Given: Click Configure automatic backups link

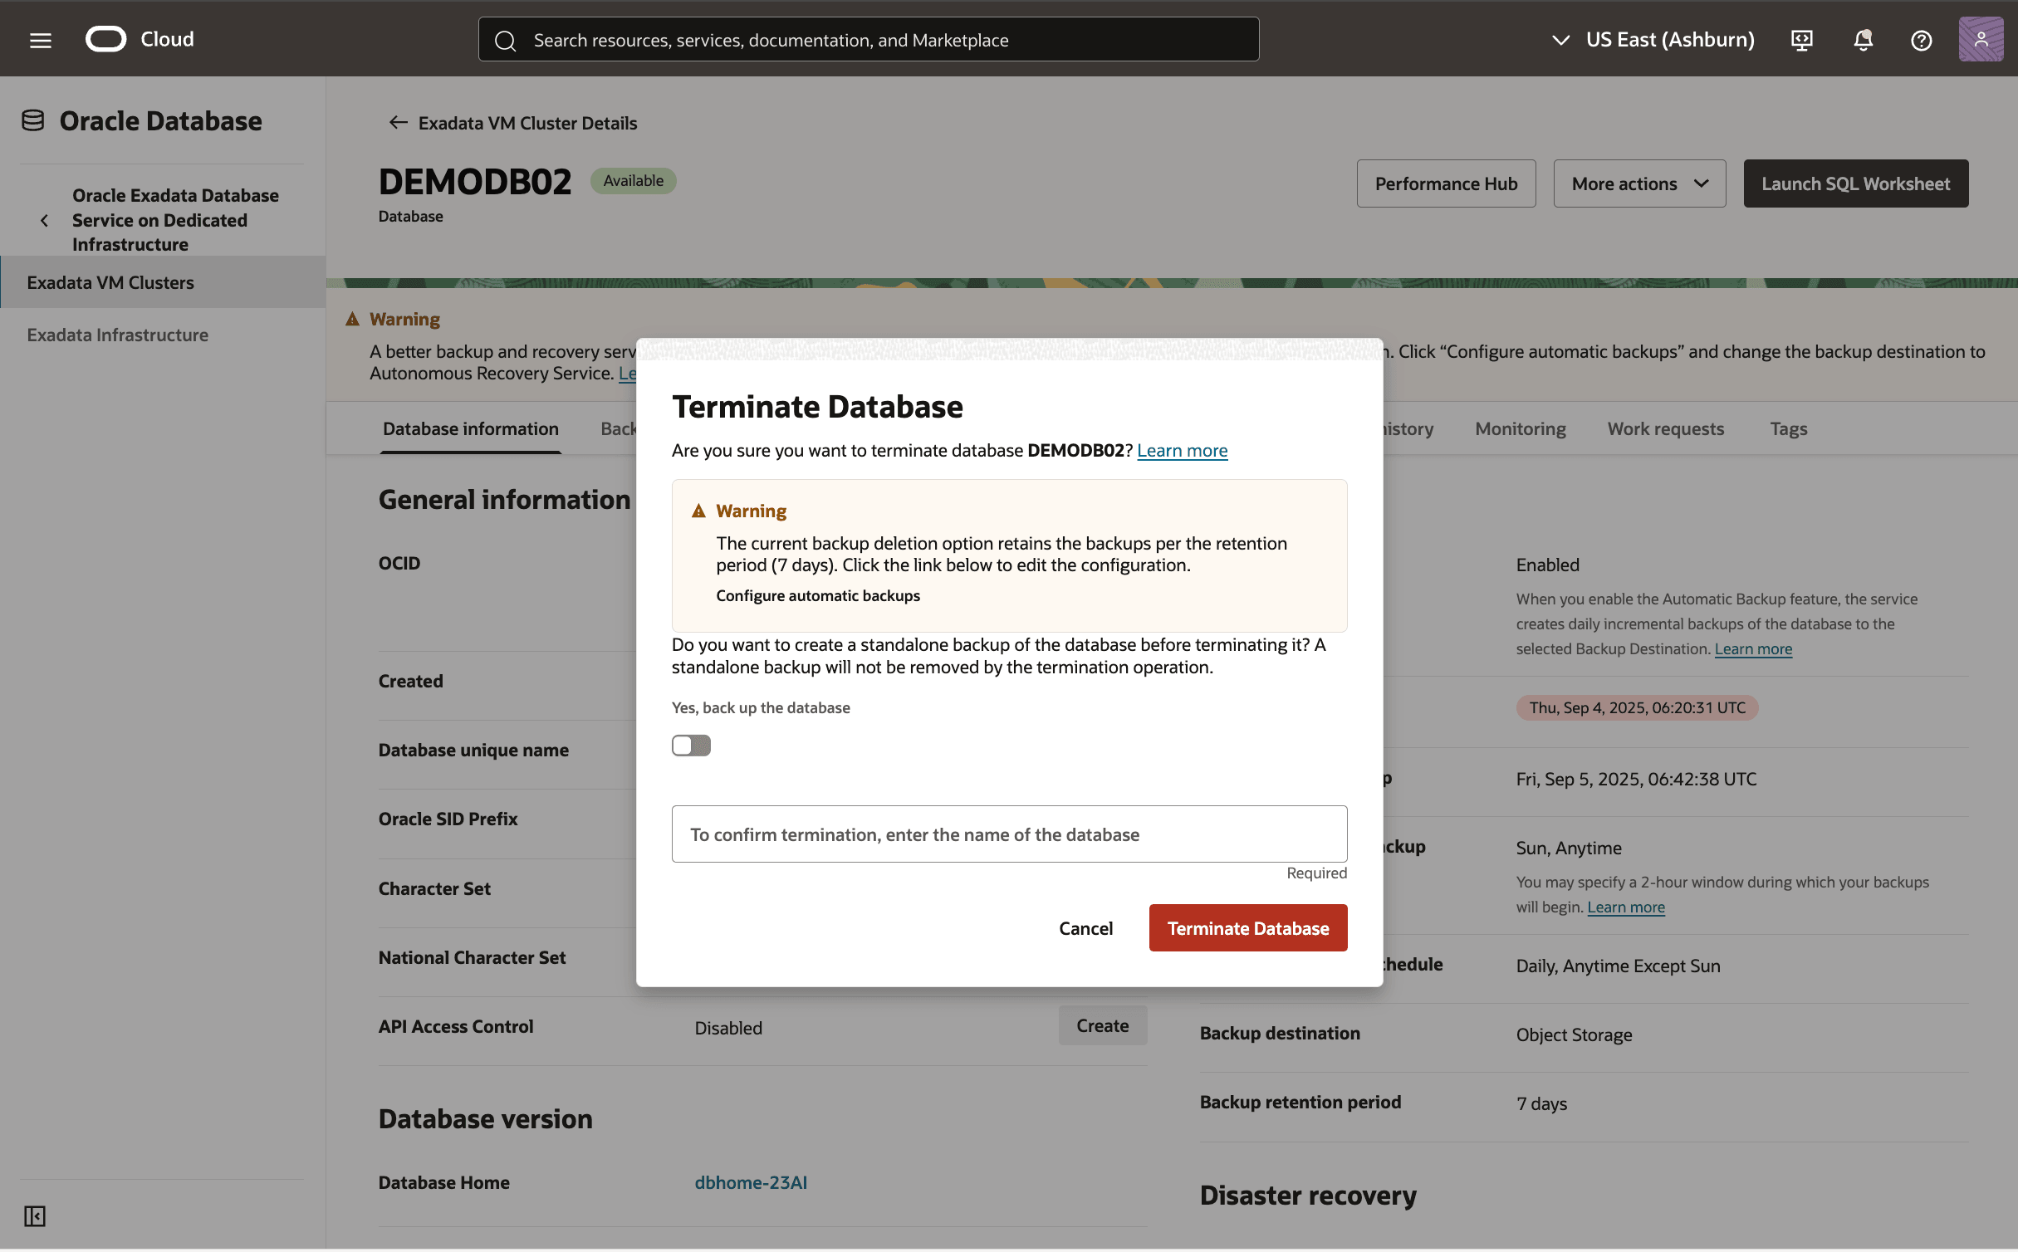Looking at the screenshot, I should tap(818, 595).
